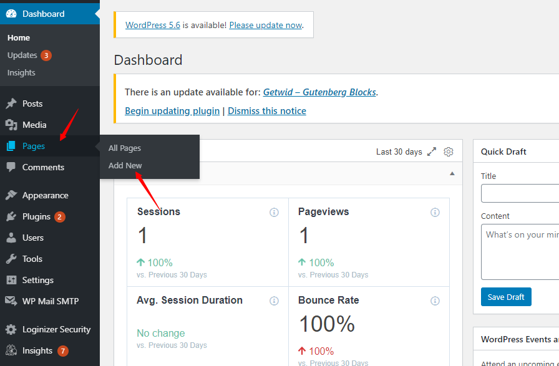Click the Bounce Rate info icon
Image resolution: width=559 pixels, height=366 pixels.
point(435,301)
